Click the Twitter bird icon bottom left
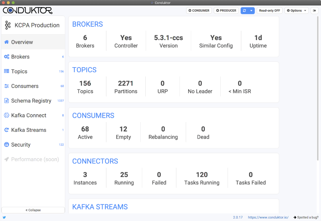The height and width of the screenshot is (221, 321). (4, 217)
